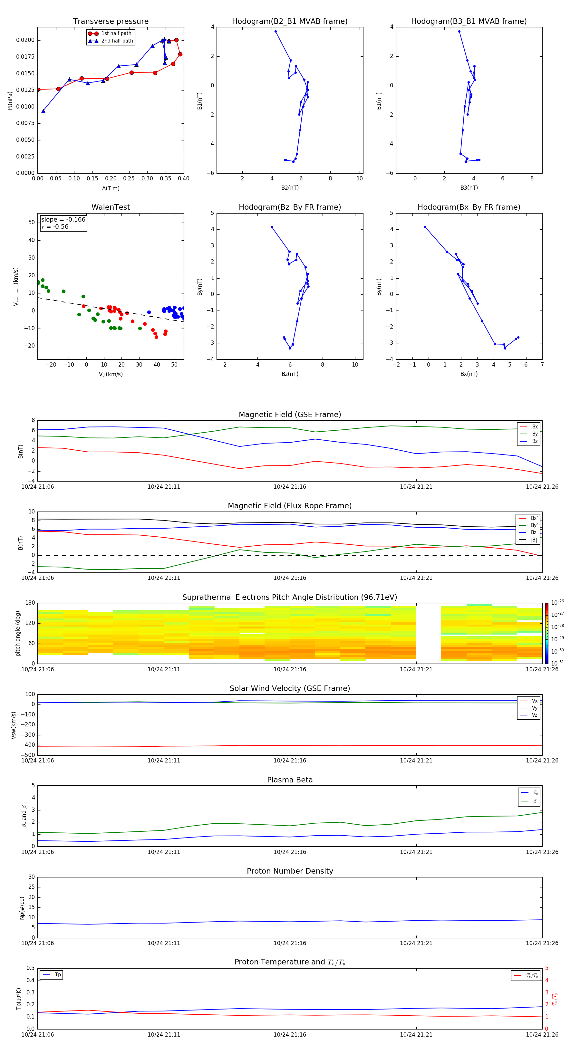Screen dimensions: 580x1063
Task: Select Bz' entry in Flux Rope legend
Action: tap(528, 532)
